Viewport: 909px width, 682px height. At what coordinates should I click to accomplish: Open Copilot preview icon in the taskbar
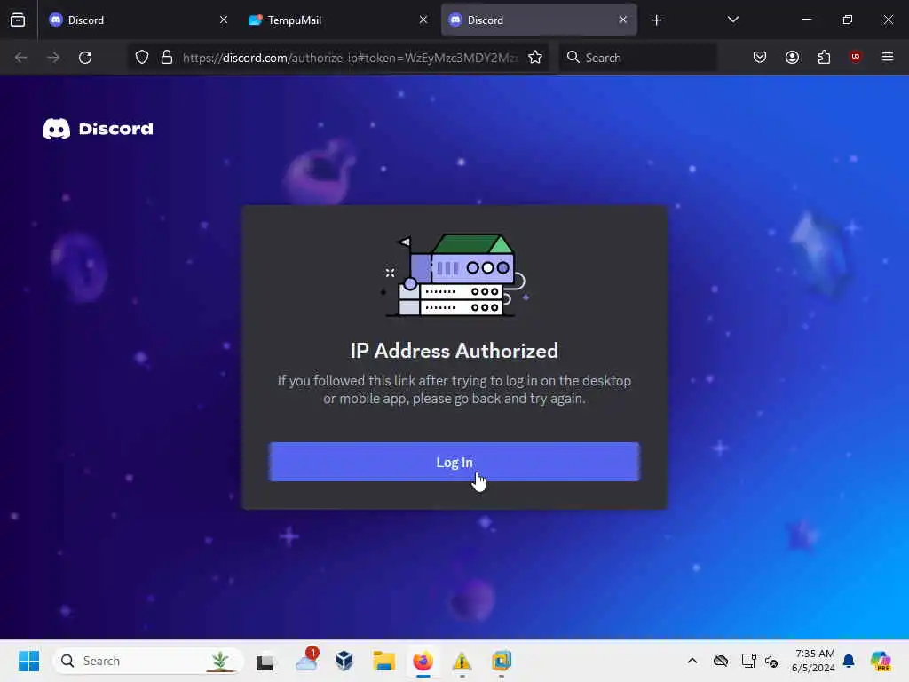click(x=881, y=661)
